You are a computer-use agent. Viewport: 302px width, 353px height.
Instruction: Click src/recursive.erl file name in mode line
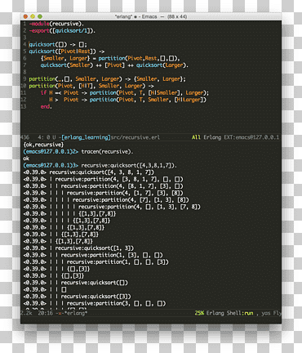[135, 137]
